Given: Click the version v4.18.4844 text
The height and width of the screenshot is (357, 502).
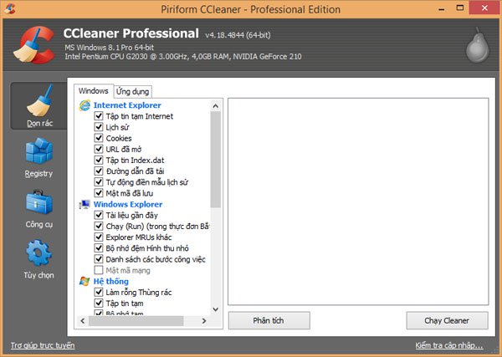Looking at the screenshot, I should coord(238,35).
